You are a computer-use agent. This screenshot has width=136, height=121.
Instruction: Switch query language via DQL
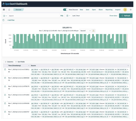[62, 16]
